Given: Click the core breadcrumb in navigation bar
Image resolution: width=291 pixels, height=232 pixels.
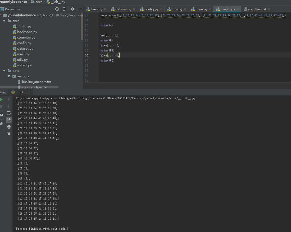Looking at the screenshot, I should click(x=37, y=2).
